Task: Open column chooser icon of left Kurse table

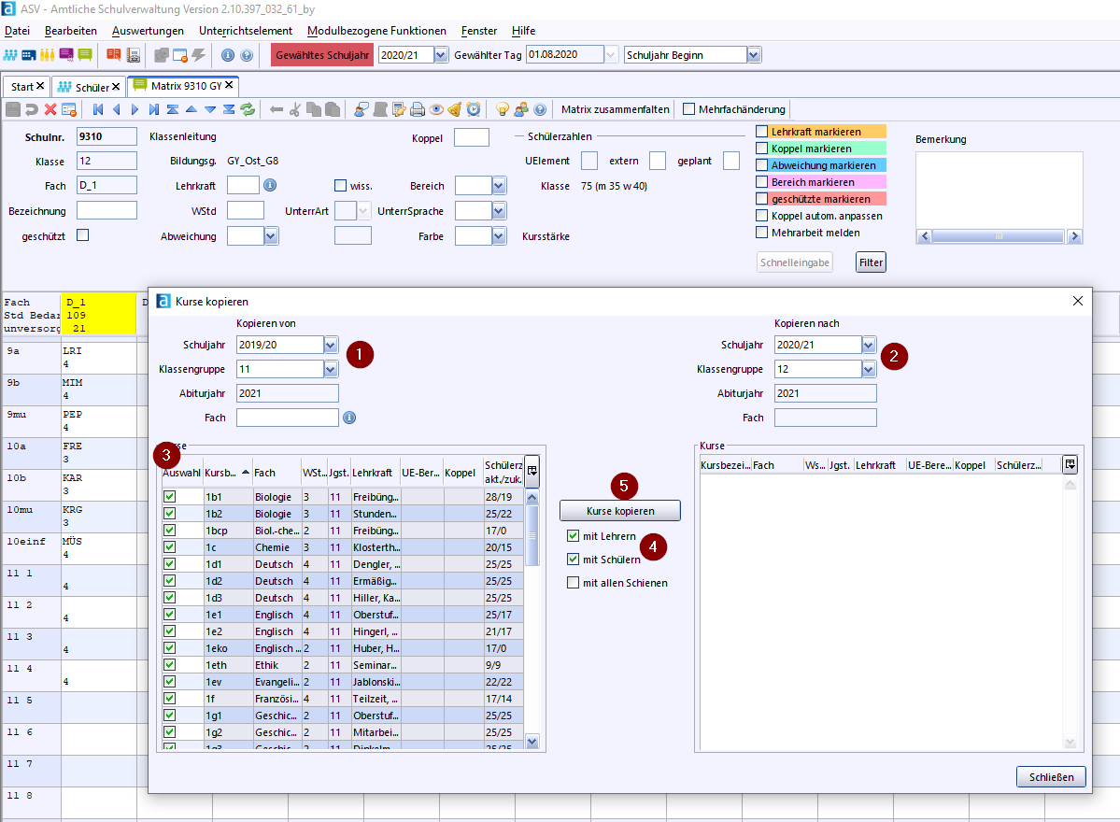Action: tap(532, 471)
